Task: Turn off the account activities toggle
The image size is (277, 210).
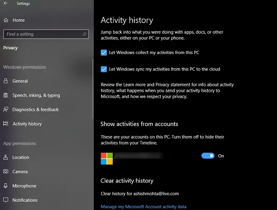Action: tap(208, 156)
